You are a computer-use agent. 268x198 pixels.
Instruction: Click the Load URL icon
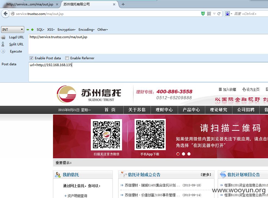(3, 37)
